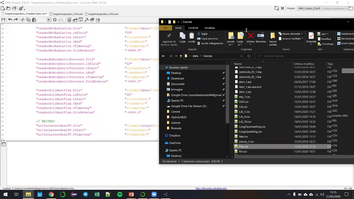Click the Run simulation play icon
Image resolution: width=354 pixels, height=199 pixels.
point(49,20)
